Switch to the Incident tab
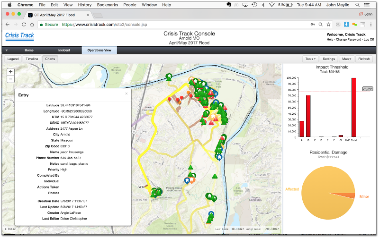 coord(64,51)
